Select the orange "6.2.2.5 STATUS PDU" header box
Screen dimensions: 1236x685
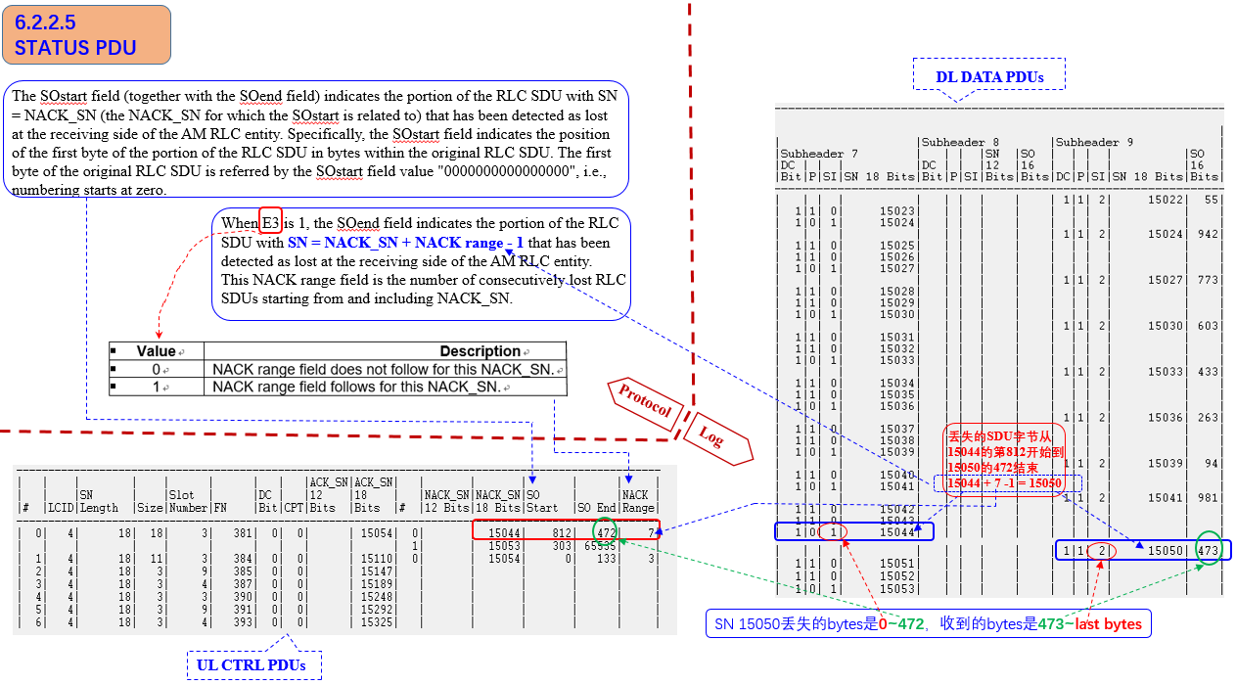point(86,33)
